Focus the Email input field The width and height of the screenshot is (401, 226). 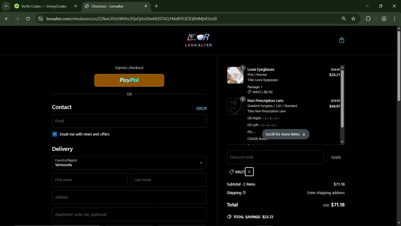click(129, 121)
